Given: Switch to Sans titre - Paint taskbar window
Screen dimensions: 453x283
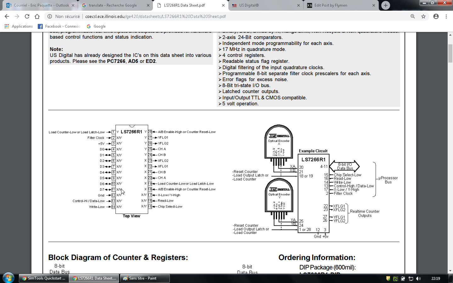Looking at the screenshot, I should 145,278.
